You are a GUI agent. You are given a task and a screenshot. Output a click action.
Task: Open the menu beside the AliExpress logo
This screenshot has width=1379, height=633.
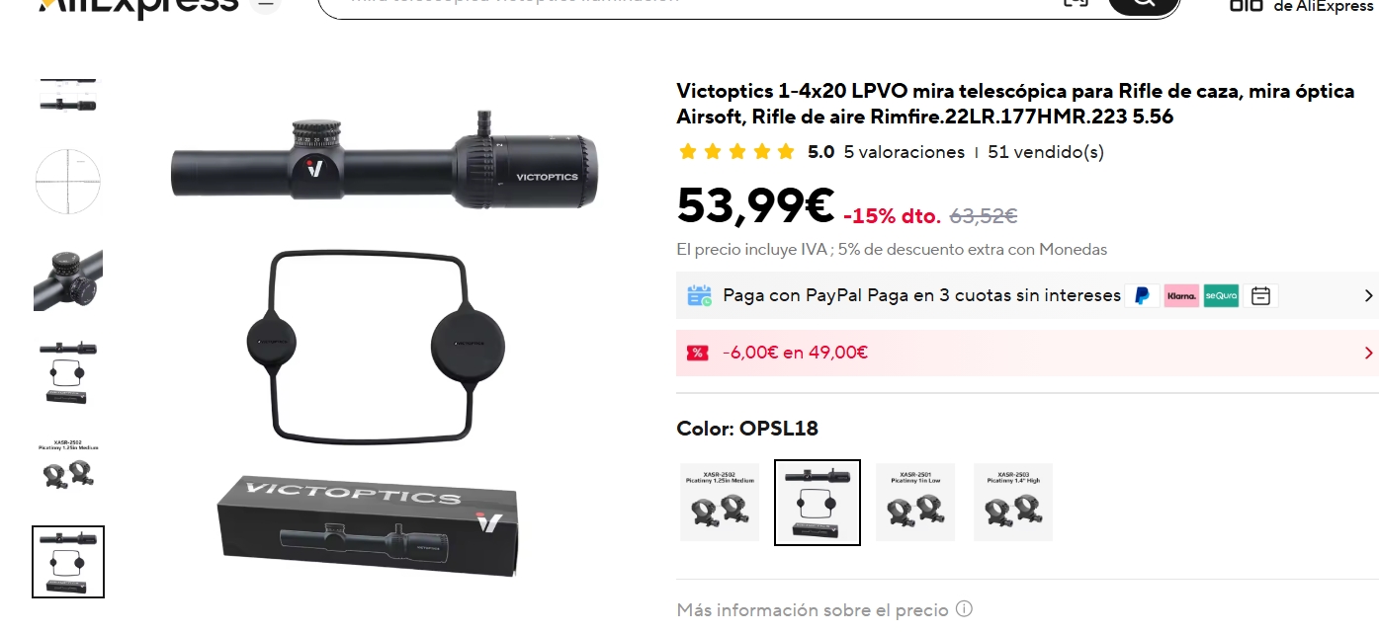[264, 3]
